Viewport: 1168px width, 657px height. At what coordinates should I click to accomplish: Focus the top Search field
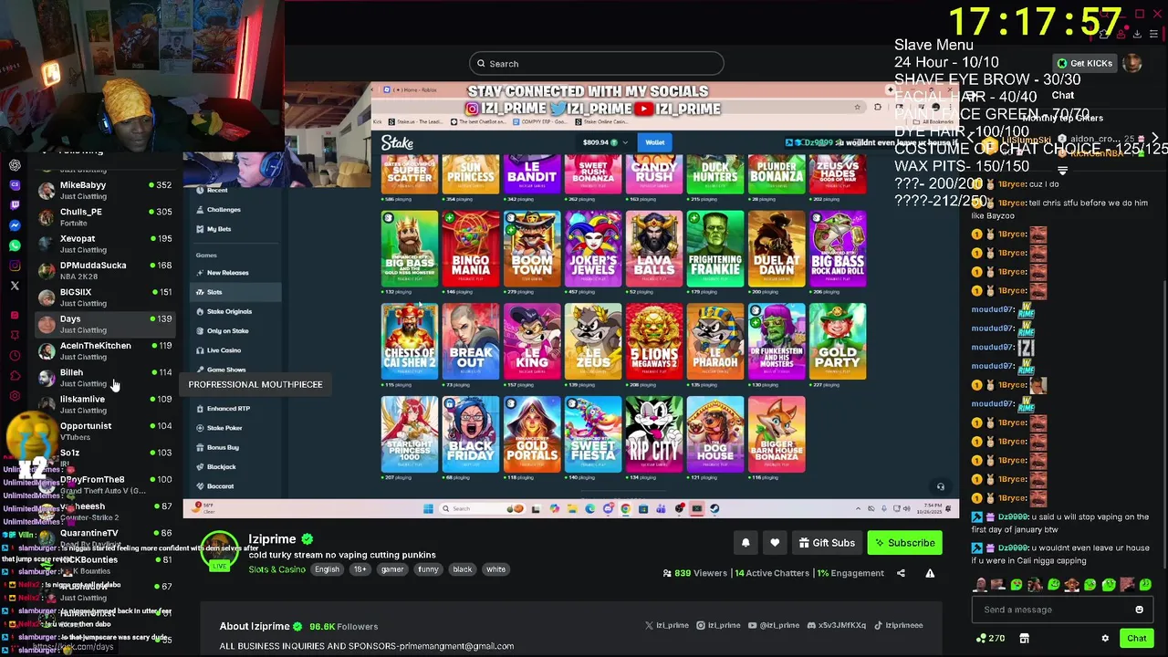[x=597, y=64]
